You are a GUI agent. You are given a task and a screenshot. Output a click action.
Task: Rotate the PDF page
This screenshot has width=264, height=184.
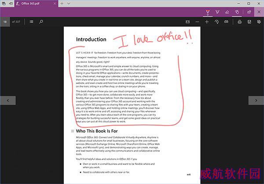[x=216, y=22]
